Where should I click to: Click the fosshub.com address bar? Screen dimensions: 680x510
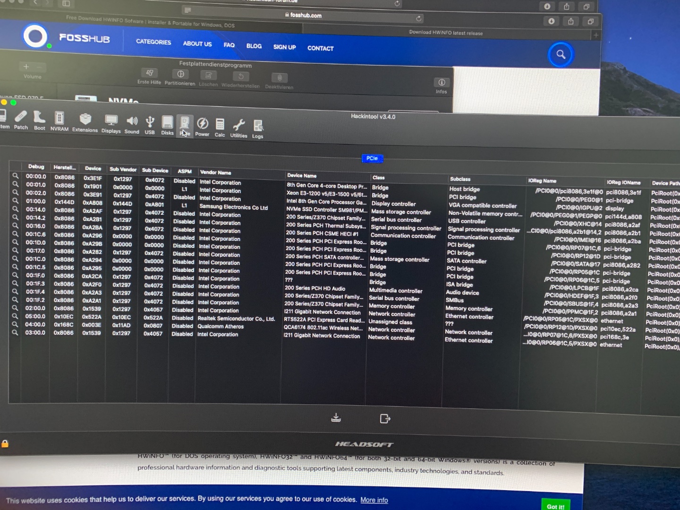(303, 15)
